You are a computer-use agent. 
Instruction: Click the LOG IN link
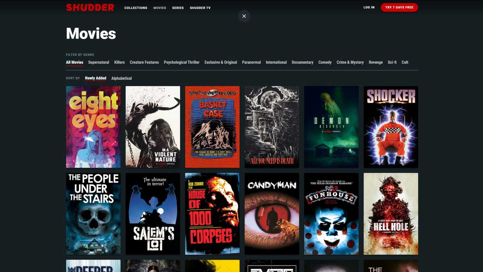point(369,7)
